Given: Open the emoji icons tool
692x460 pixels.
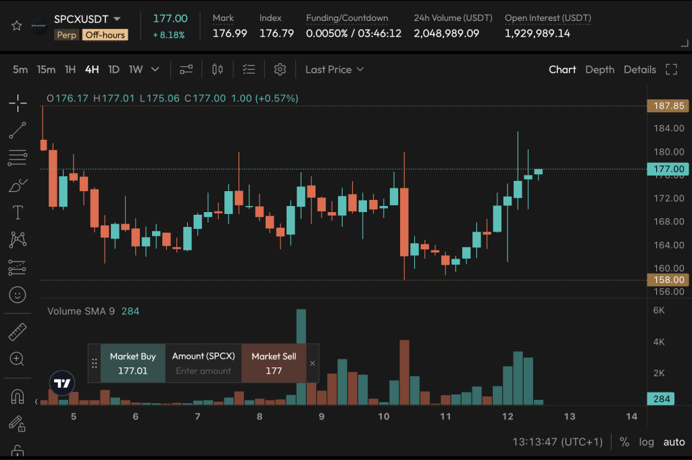Looking at the screenshot, I should pos(18,295).
